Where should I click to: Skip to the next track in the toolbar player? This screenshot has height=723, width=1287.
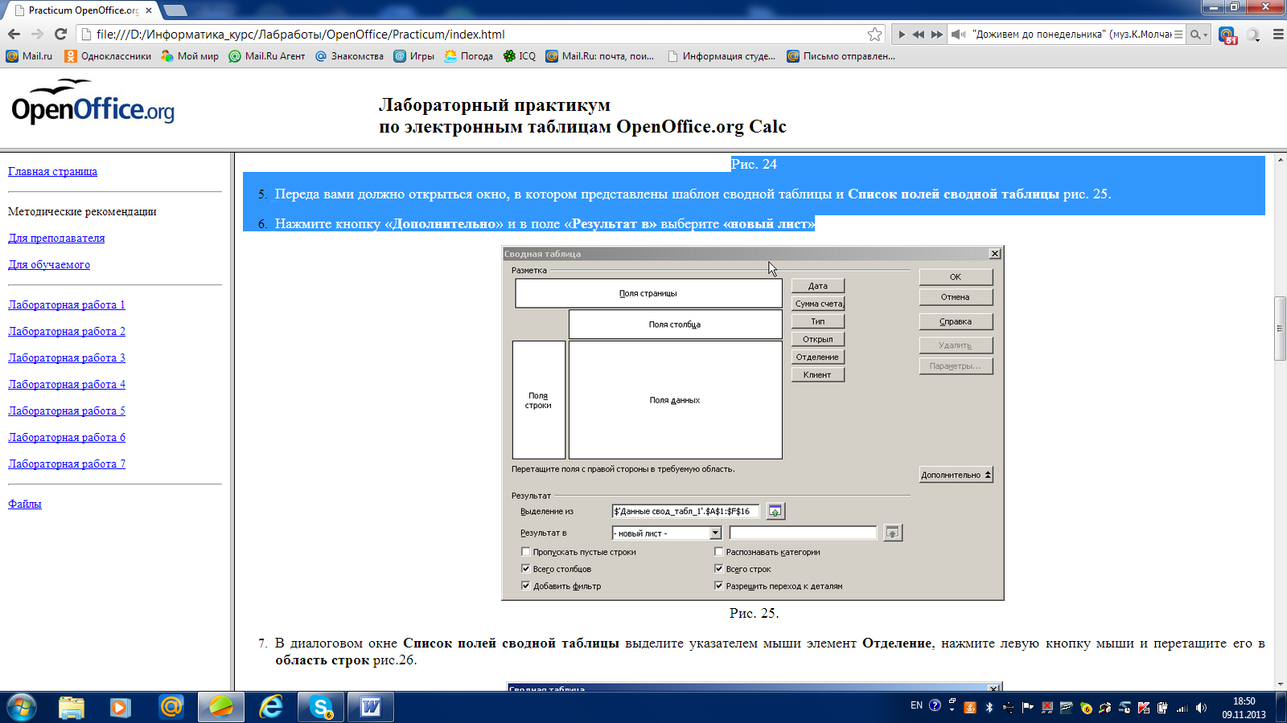(937, 35)
